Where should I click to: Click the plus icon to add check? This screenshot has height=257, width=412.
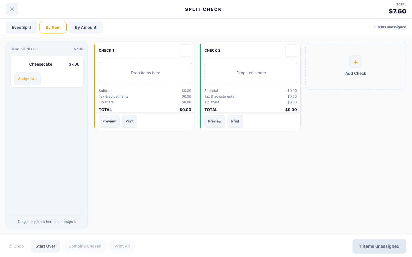[x=356, y=62]
